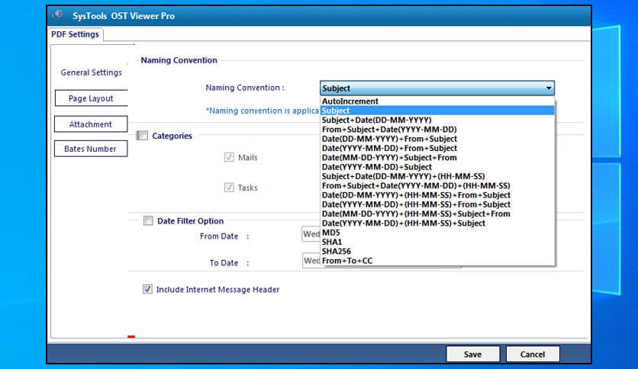Screen dimensions: 638x369
Task: Switch to the Page Layout section
Action: pos(91,98)
